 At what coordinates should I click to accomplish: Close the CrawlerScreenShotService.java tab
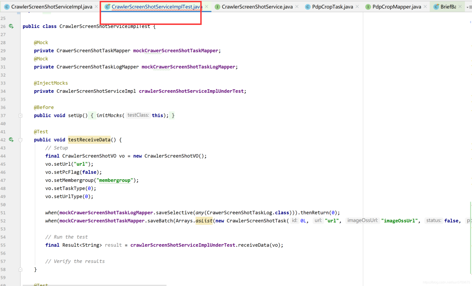pos(297,7)
